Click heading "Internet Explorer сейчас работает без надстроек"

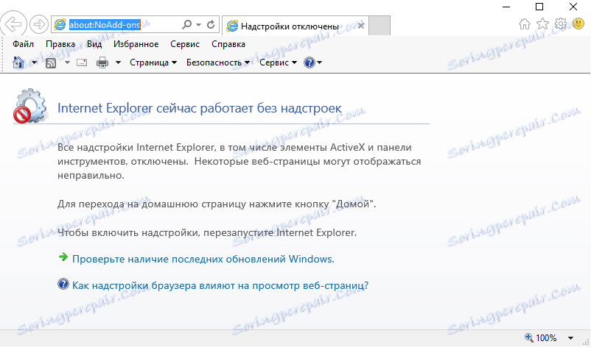coord(200,108)
